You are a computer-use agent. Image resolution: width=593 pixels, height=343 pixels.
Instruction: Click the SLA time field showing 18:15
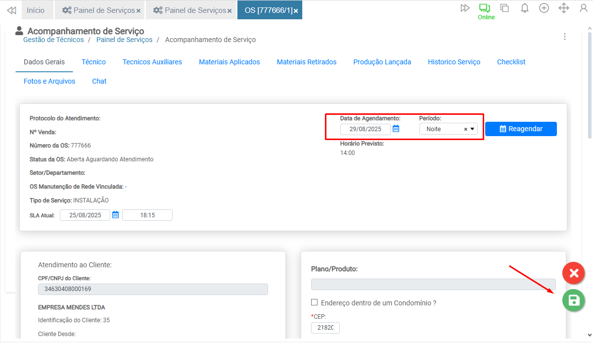coord(147,215)
